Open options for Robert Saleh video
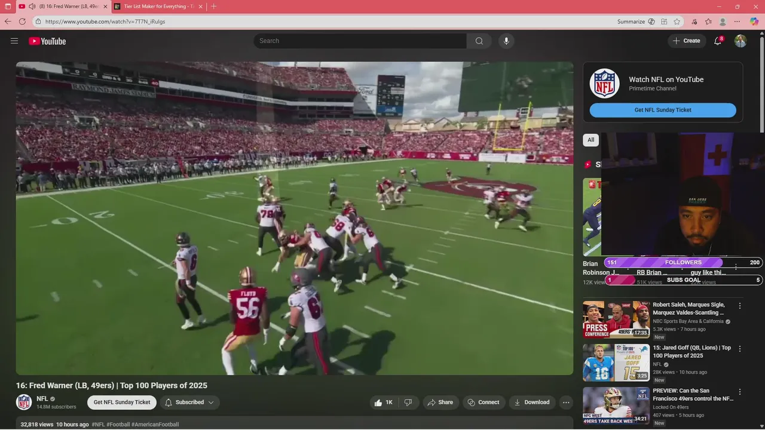The height and width of the screenshot is (430, 765). pos(740,306)
